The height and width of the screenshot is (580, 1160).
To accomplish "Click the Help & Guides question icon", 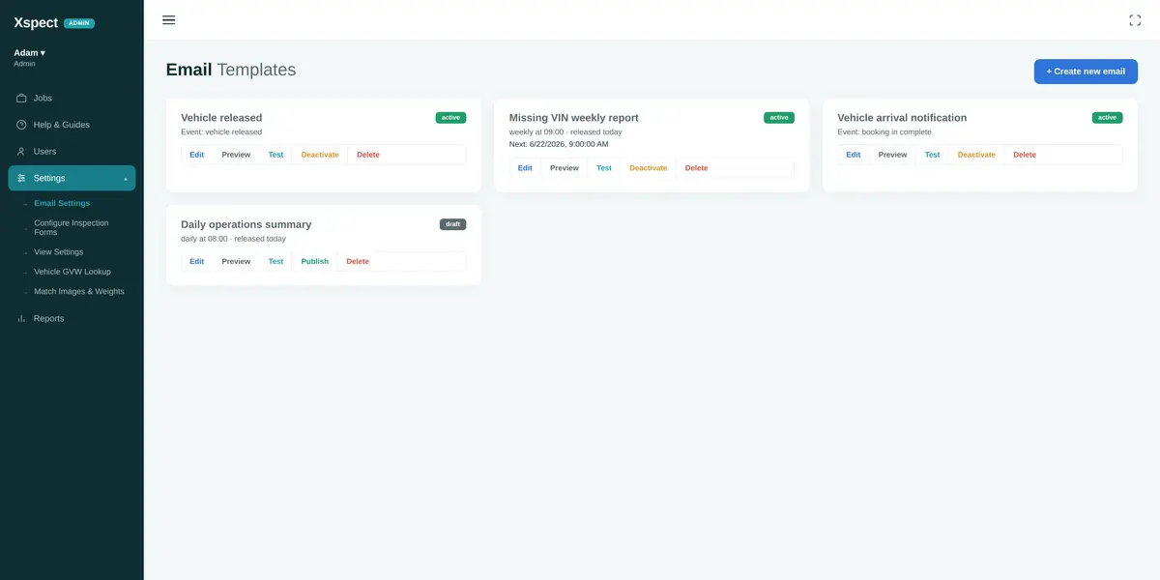I will pyautogui.click(x=21, y=125).
